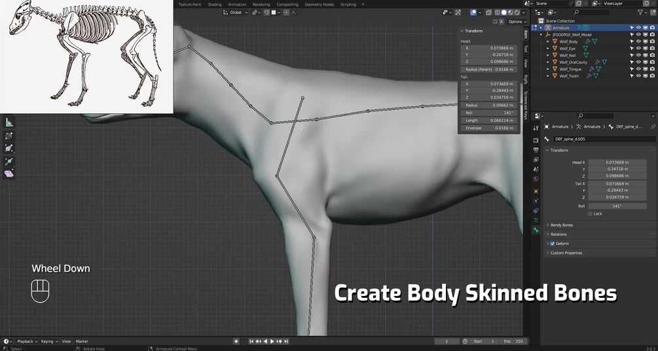Click the pin icon in properties breadcrumb
Viewport: 658px width, 351px height.
[653, 126]
